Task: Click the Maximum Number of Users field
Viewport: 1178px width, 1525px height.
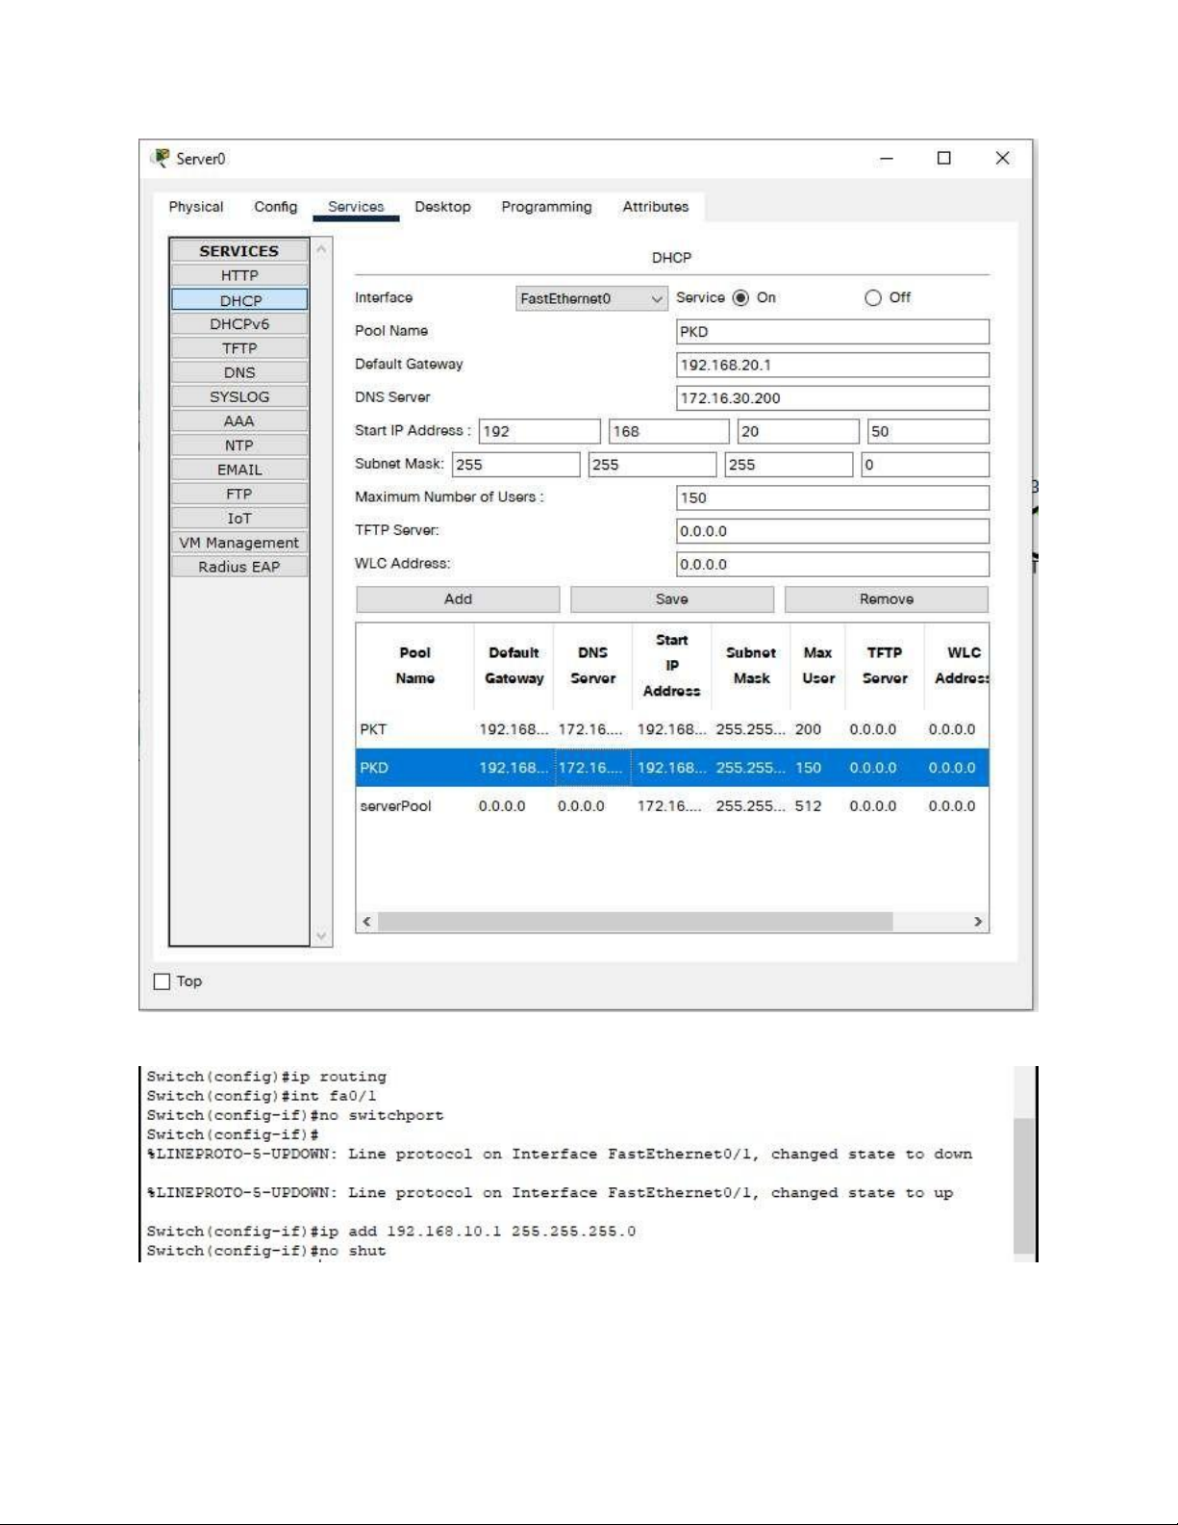Action: tap(833, 497)
